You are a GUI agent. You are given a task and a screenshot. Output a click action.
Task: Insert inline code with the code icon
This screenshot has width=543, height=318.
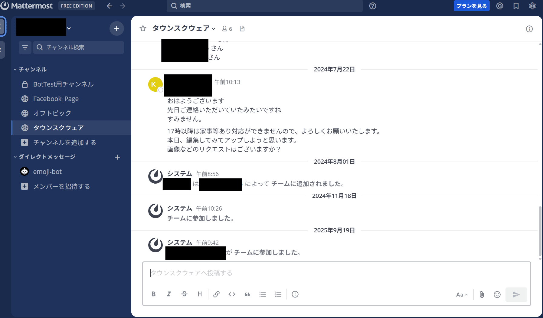(232, 294)
